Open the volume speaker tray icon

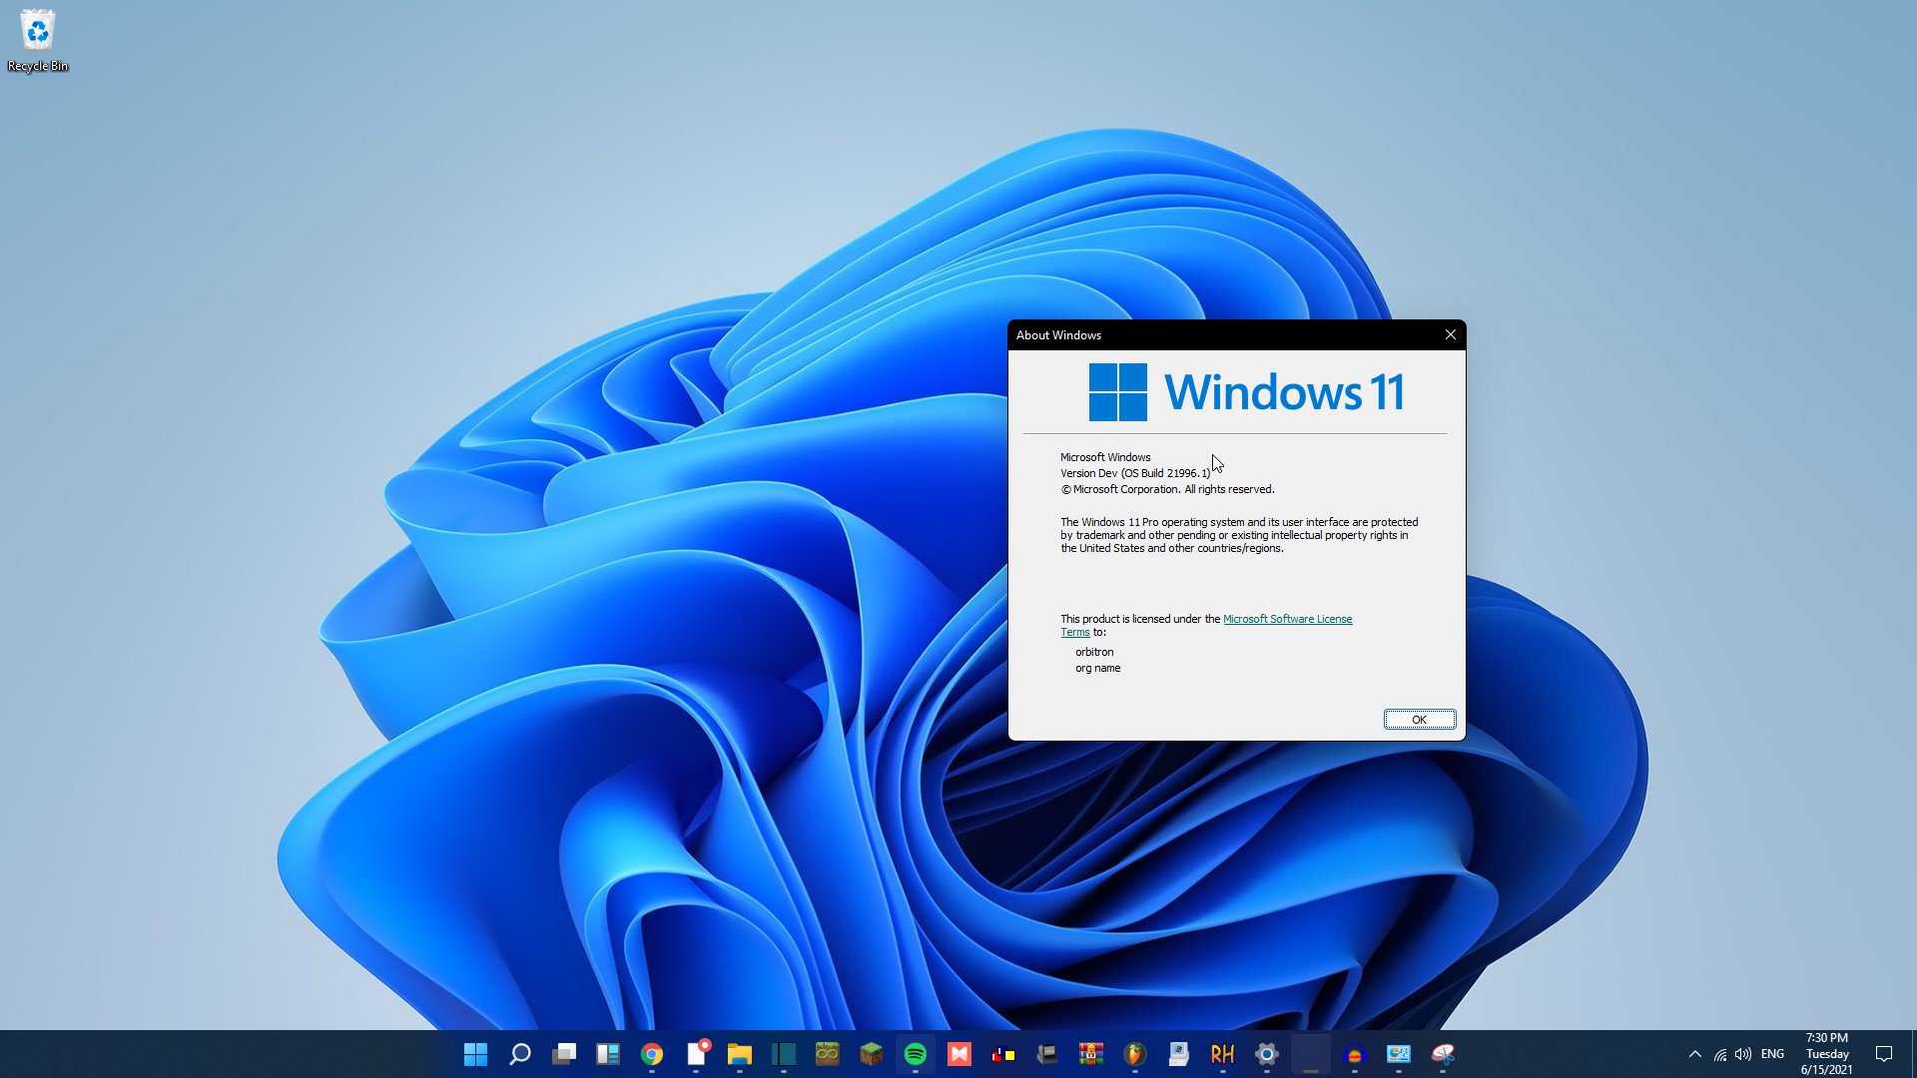pos(1743,1054)
